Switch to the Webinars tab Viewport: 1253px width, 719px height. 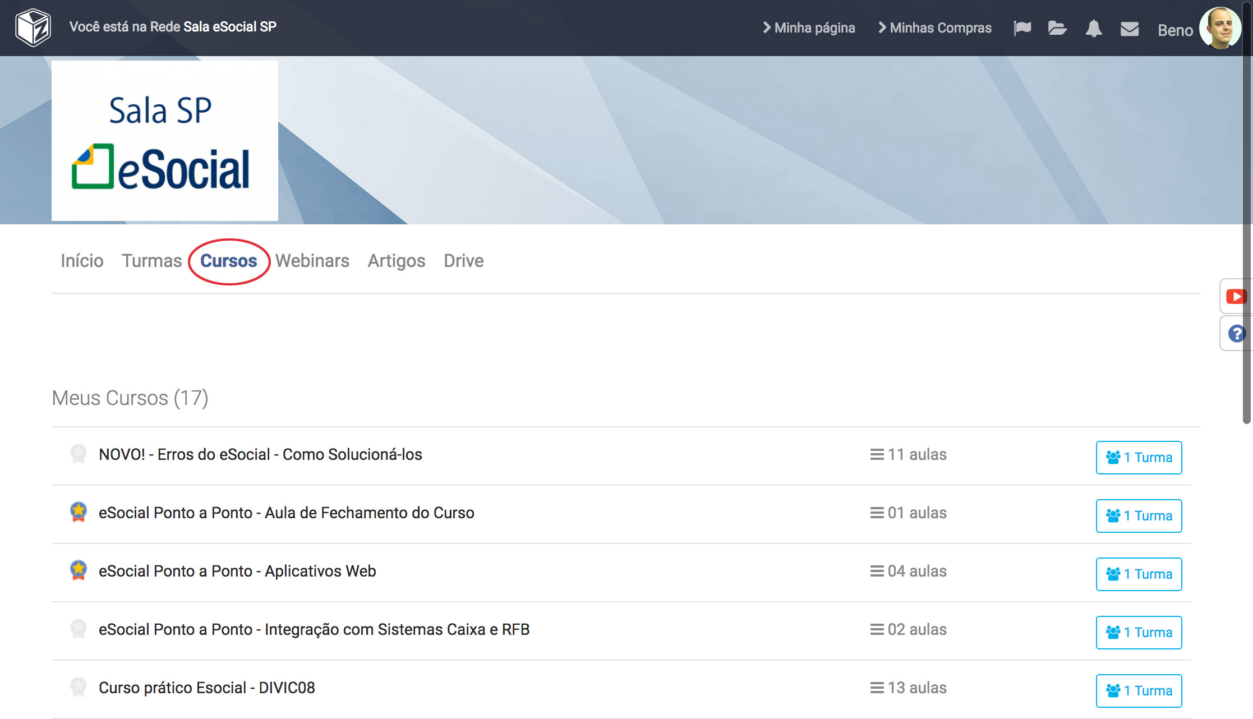312,261
